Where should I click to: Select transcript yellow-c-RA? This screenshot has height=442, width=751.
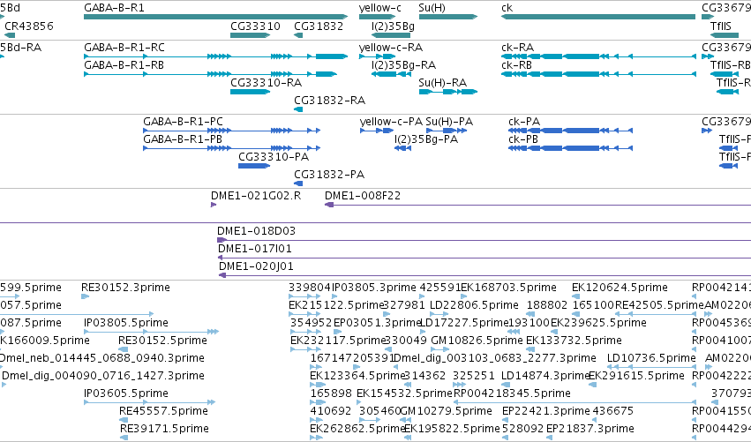[390, 48]
